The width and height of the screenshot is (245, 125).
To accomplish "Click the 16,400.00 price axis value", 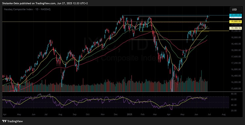I will click(236, 76).
